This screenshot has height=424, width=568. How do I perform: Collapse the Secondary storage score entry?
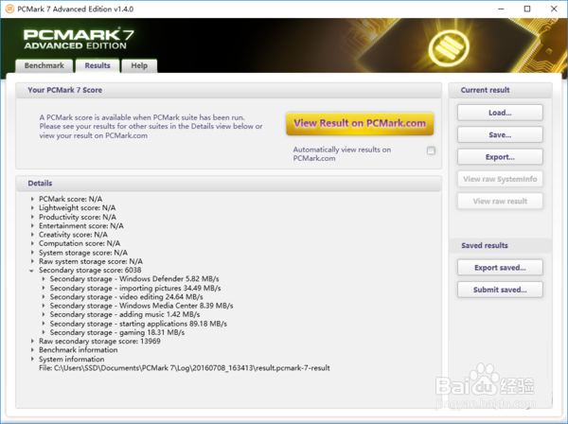[32, 271]
